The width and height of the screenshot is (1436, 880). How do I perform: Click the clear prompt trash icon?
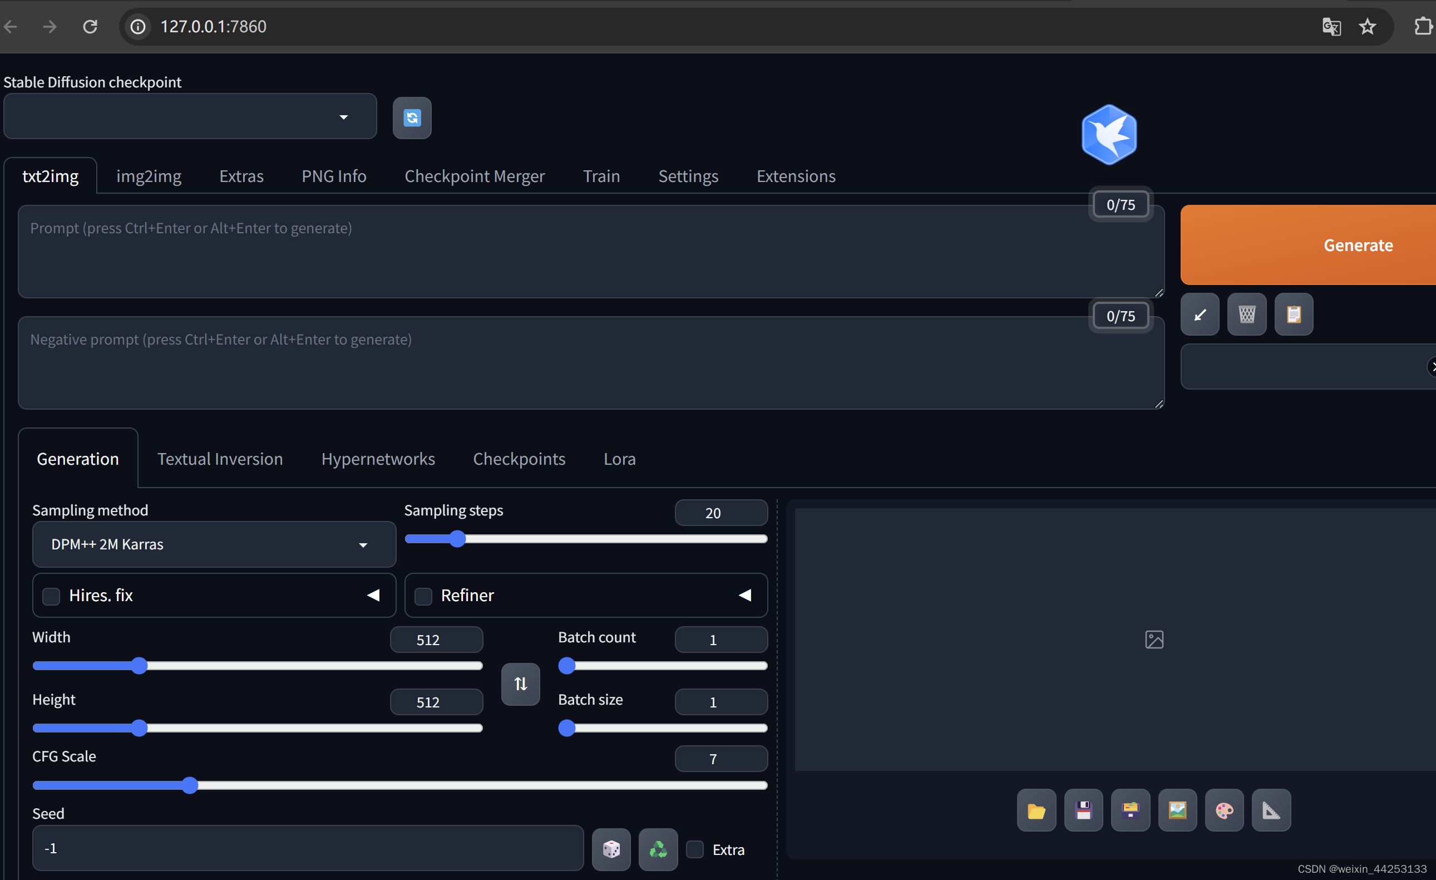point(1246,315)
